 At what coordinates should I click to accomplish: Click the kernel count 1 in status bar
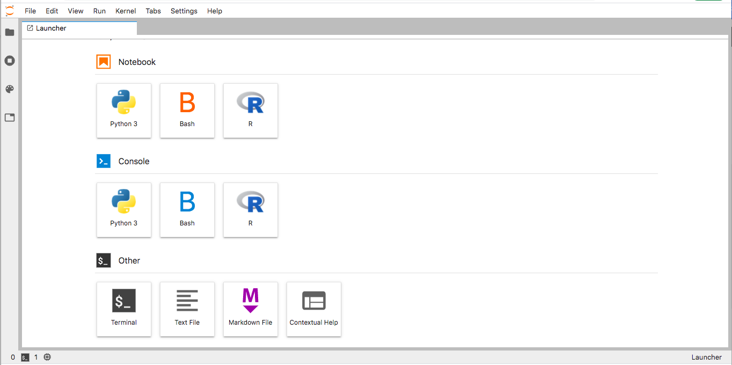click(36, 357)
